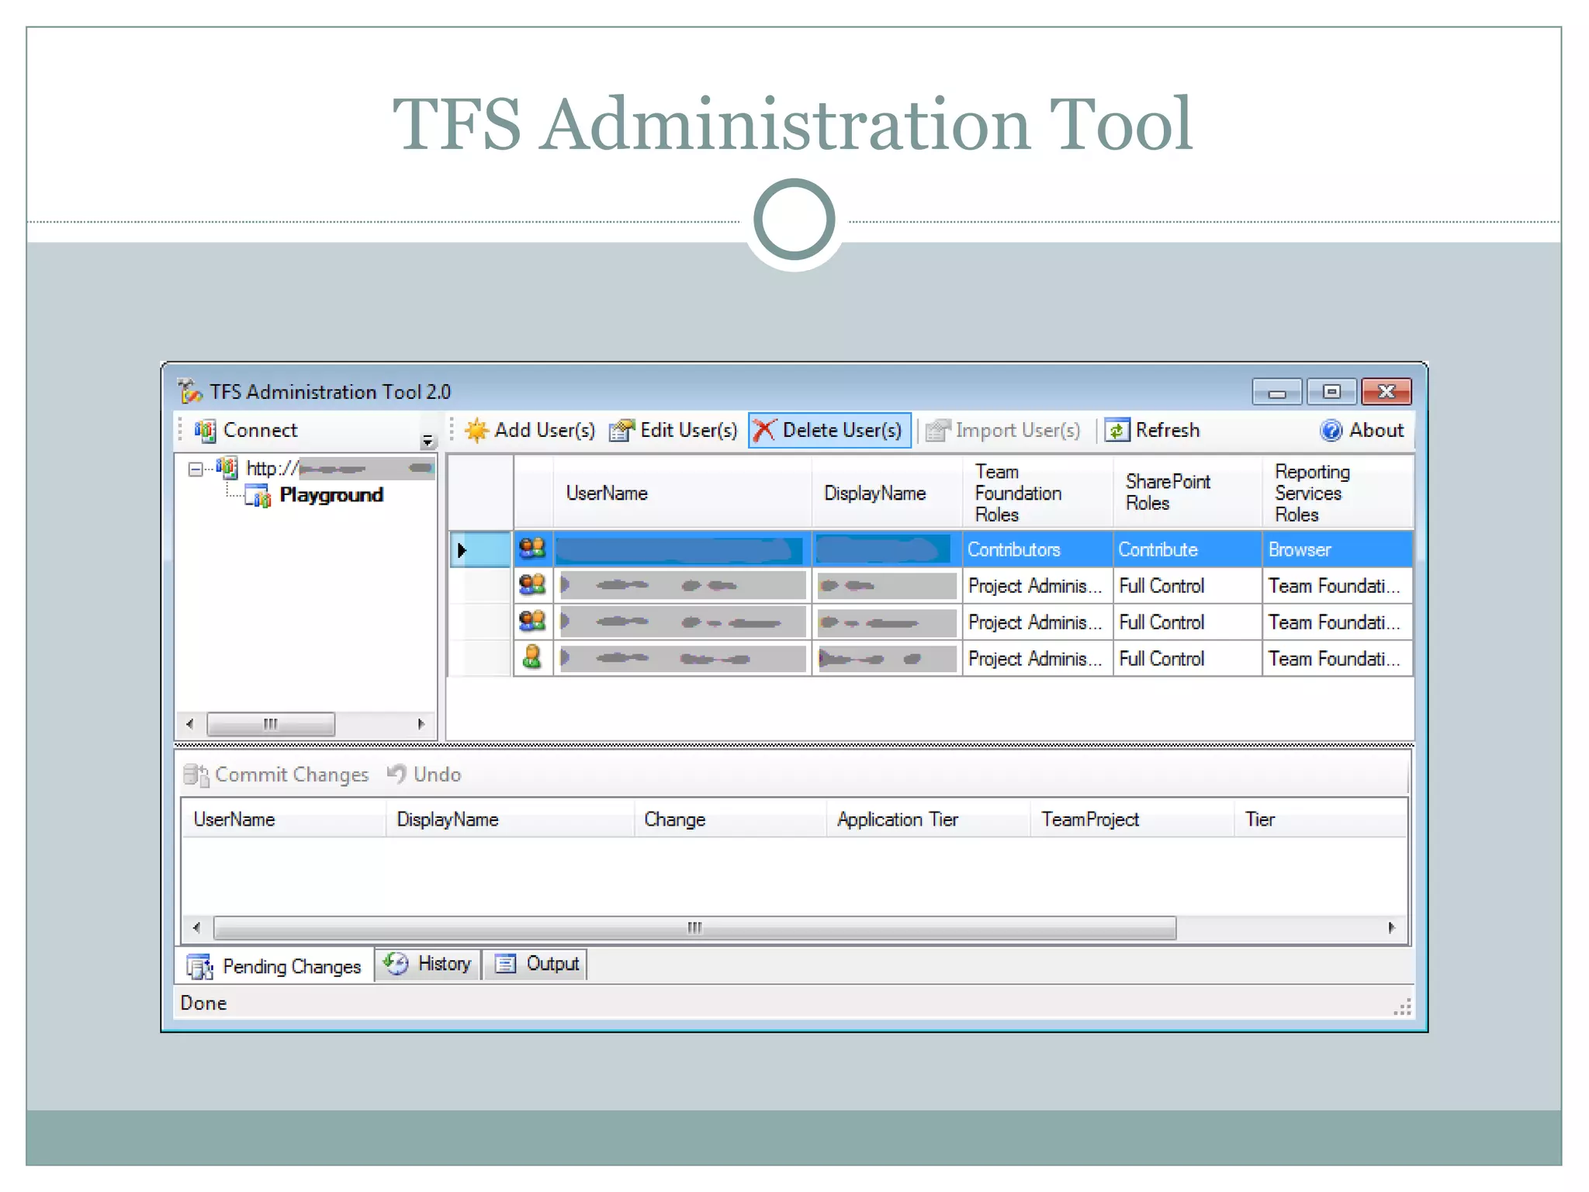Image resolution: width=1589 pixels, height=1192 pixels.
Task: Click the Tier column header
Action: click(1321, 819)
